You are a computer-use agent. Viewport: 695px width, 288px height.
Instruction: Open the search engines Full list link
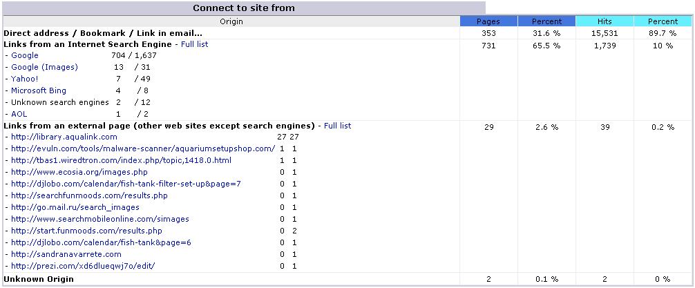click(x=195, y=44)
